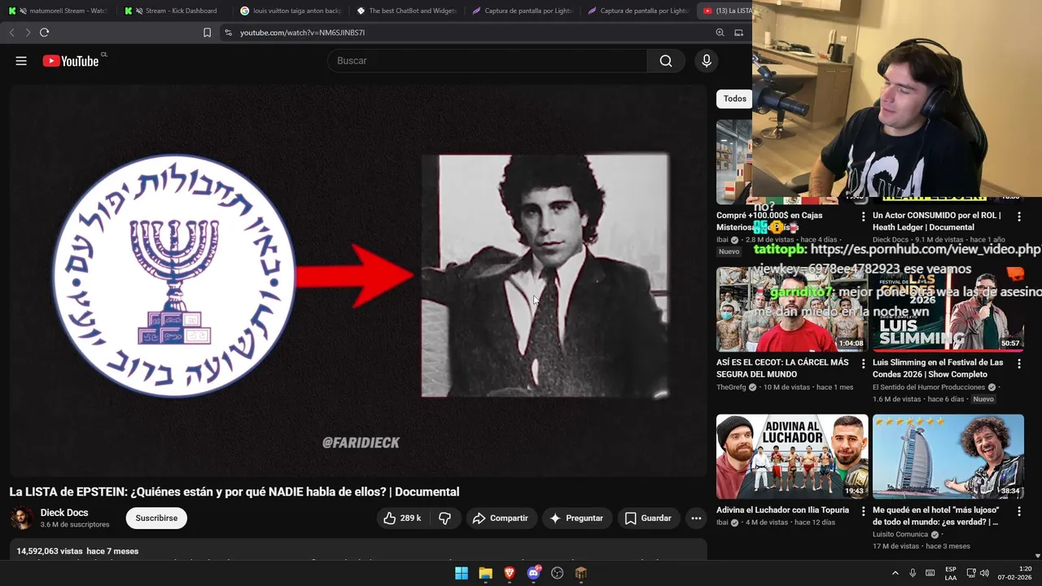The image size is (1042, 586).
Task: Open site information icon beside URL
Action: pos(228,33)
